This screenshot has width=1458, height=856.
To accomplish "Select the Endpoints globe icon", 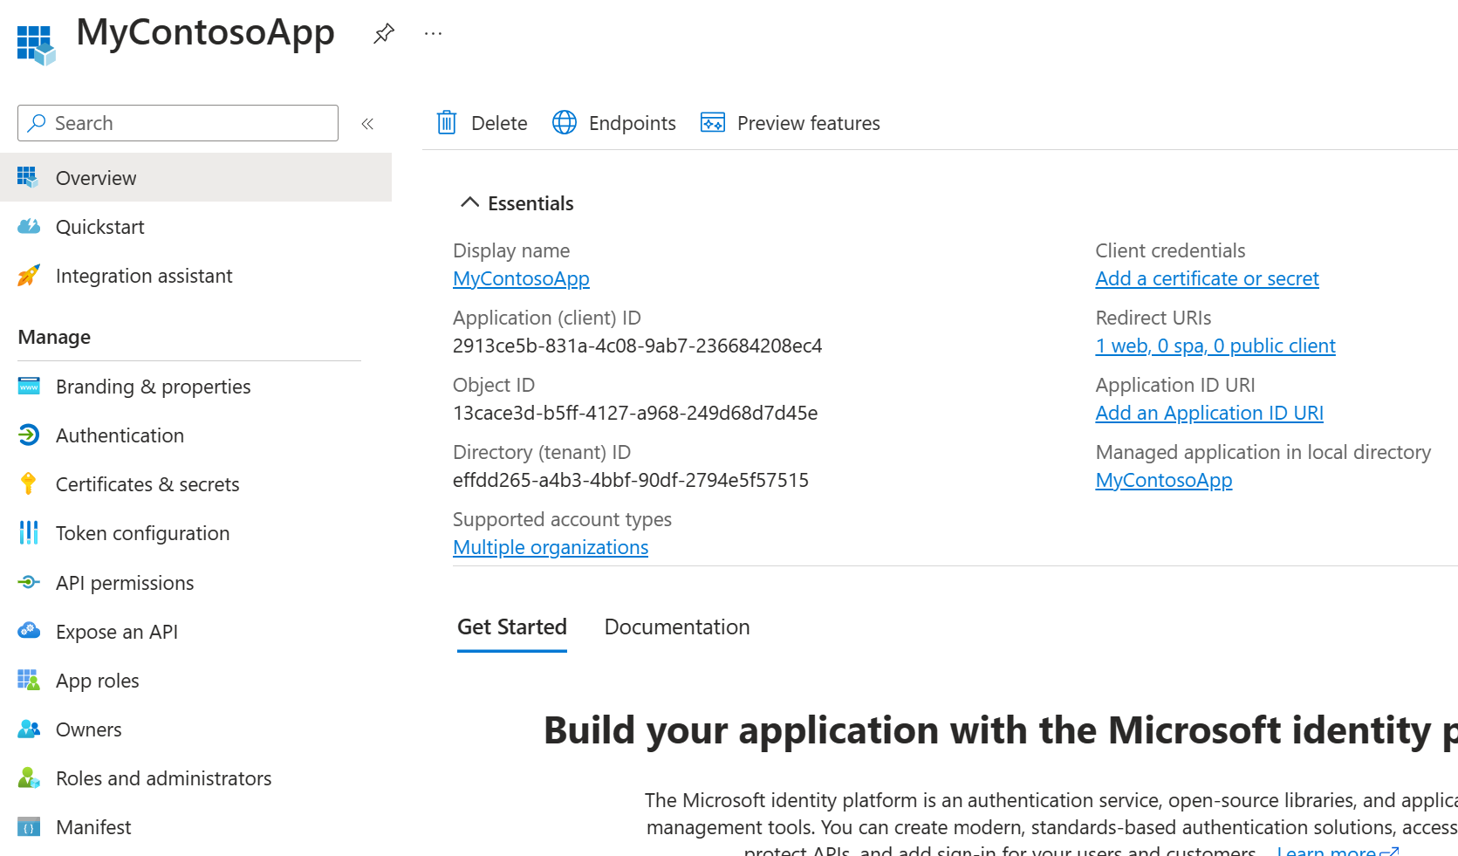I will (565, 122).
